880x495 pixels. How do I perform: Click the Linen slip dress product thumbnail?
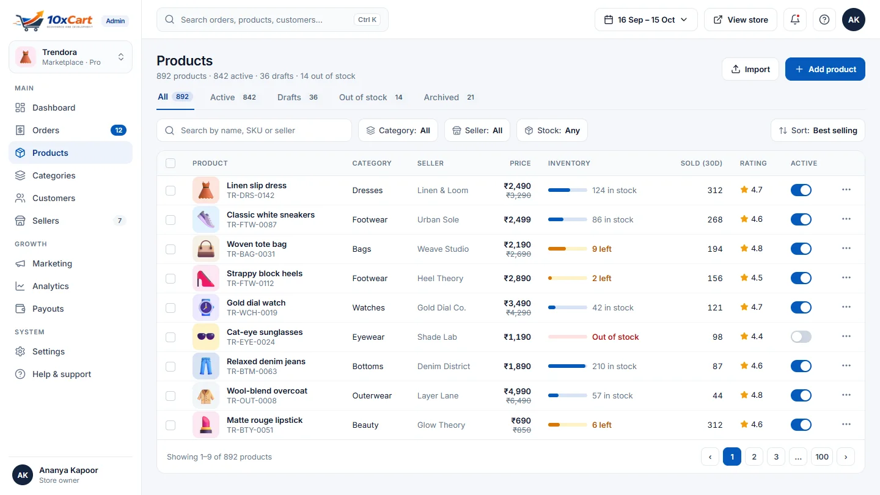206,190
